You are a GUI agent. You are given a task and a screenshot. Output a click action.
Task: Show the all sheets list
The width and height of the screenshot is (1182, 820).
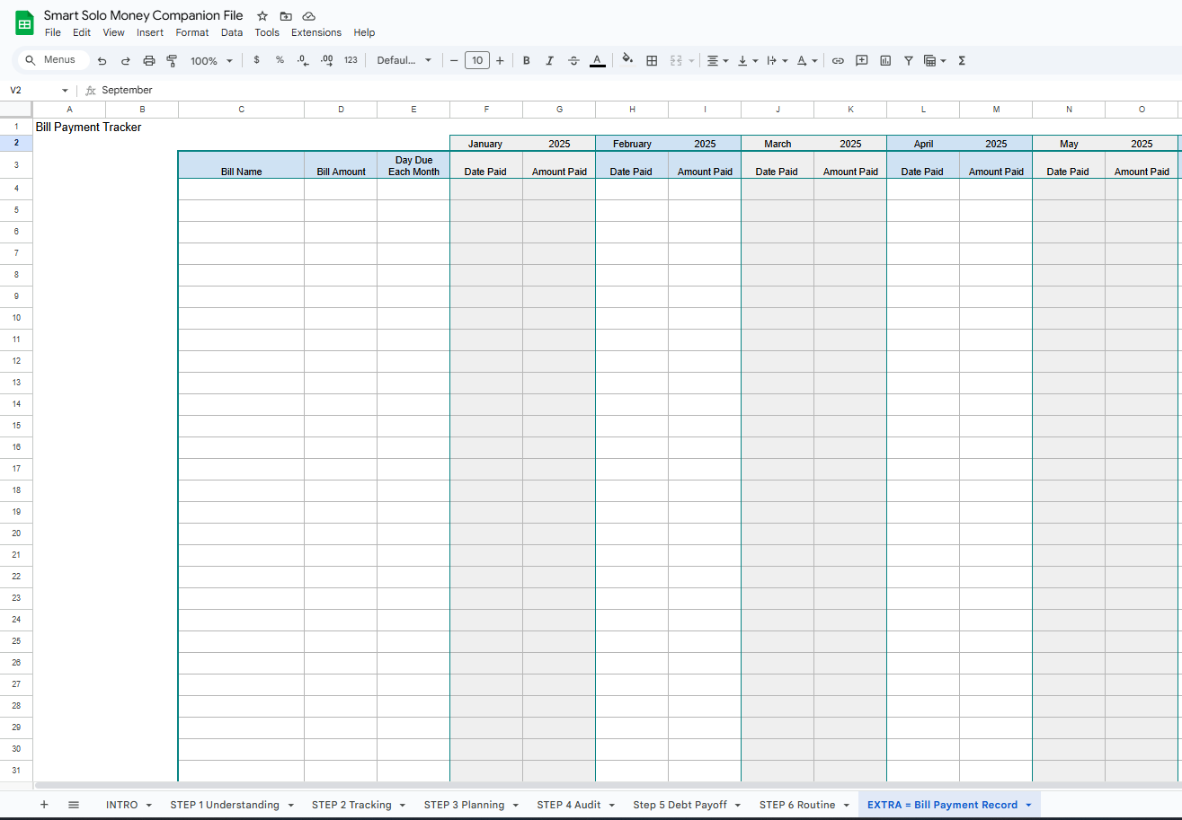pyautogui.click(x=74, y=805)
